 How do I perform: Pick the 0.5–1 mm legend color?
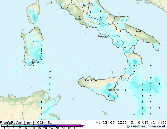tap(11, 126)
